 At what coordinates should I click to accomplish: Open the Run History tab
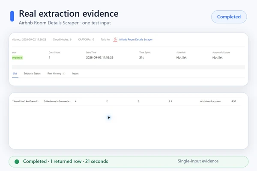(54, 74)
